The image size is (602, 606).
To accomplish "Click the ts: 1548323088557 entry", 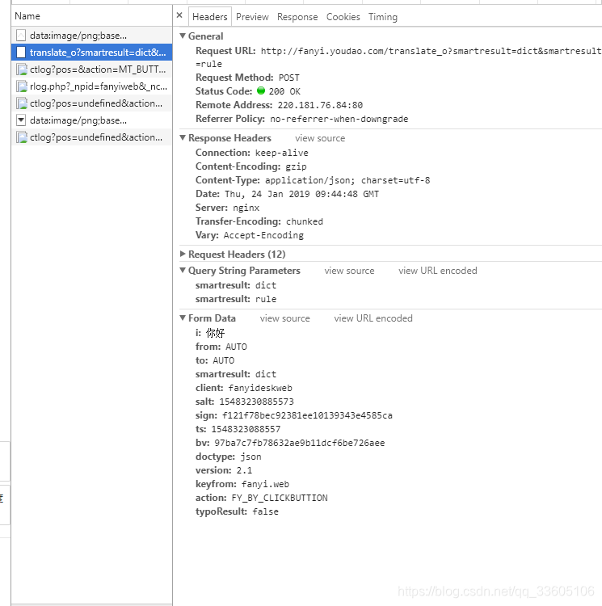I will (238, 429).
